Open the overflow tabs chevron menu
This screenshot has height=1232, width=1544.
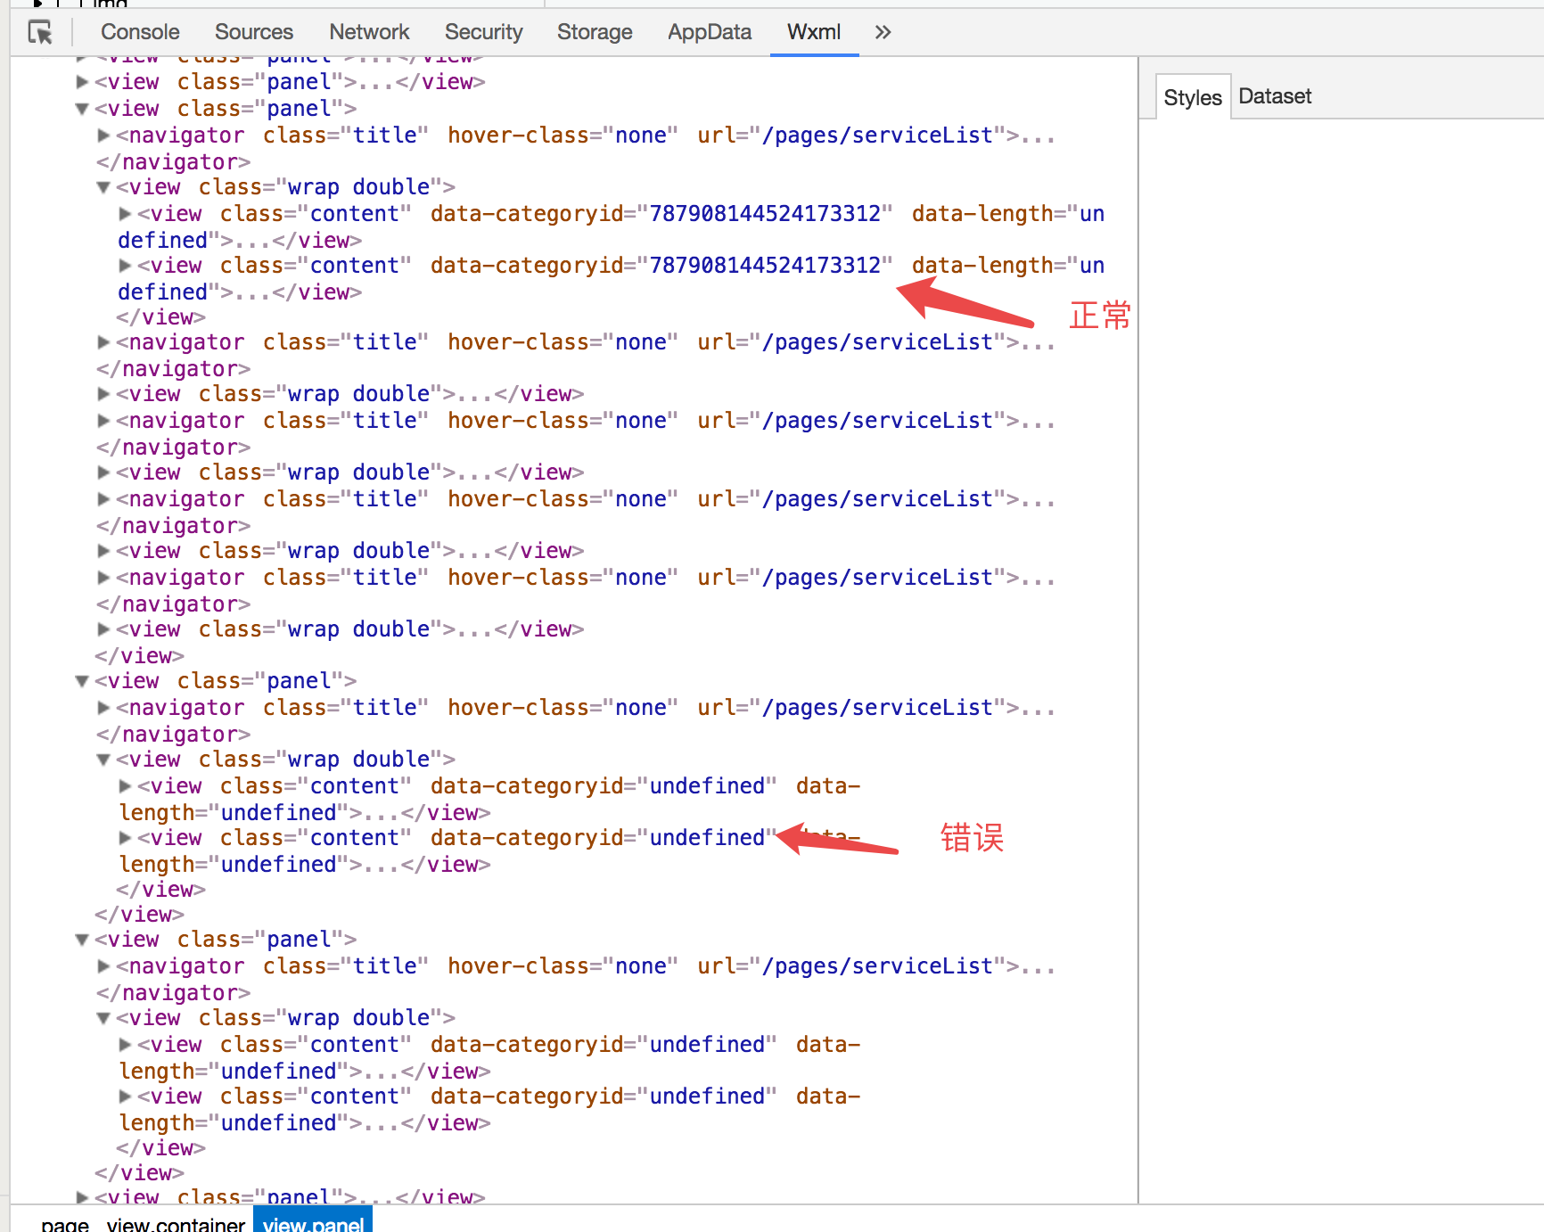coord(882,32)
